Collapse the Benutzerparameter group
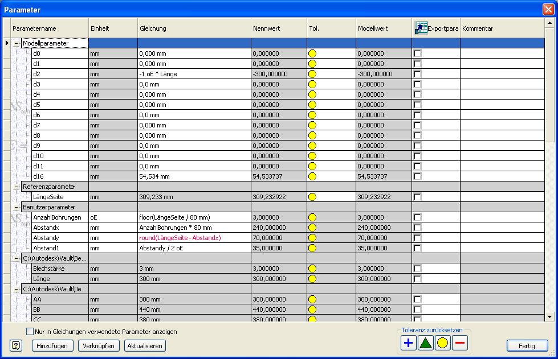The width and height of the screenshot is (558, 359). tap(17, 207)
